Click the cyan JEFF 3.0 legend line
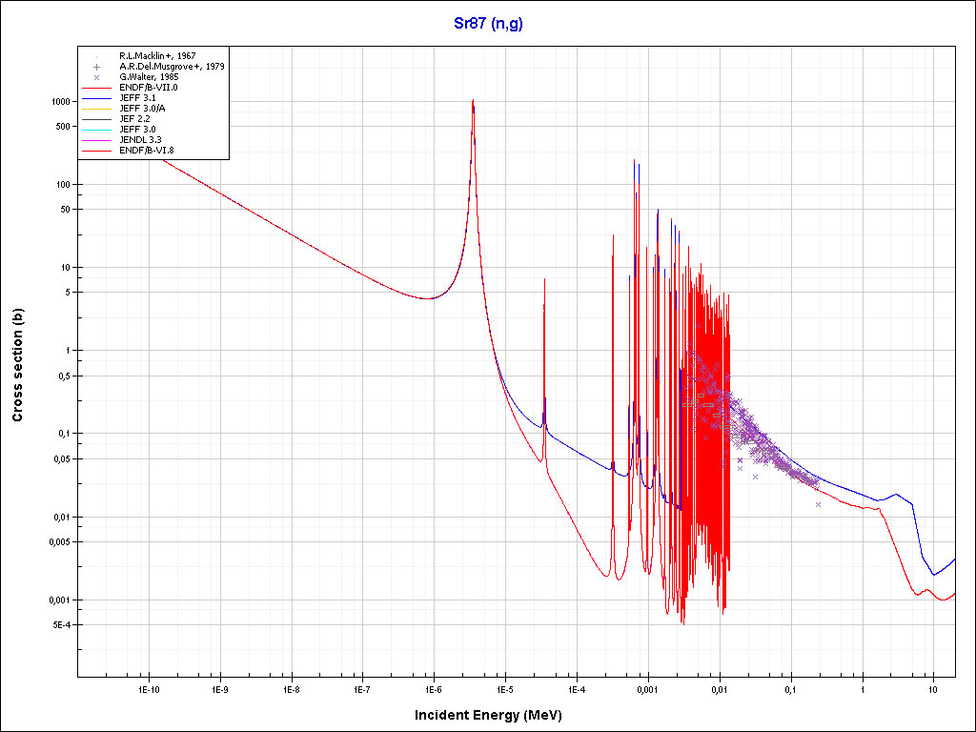This screenshot has height=732, width=976. [96, 130]
